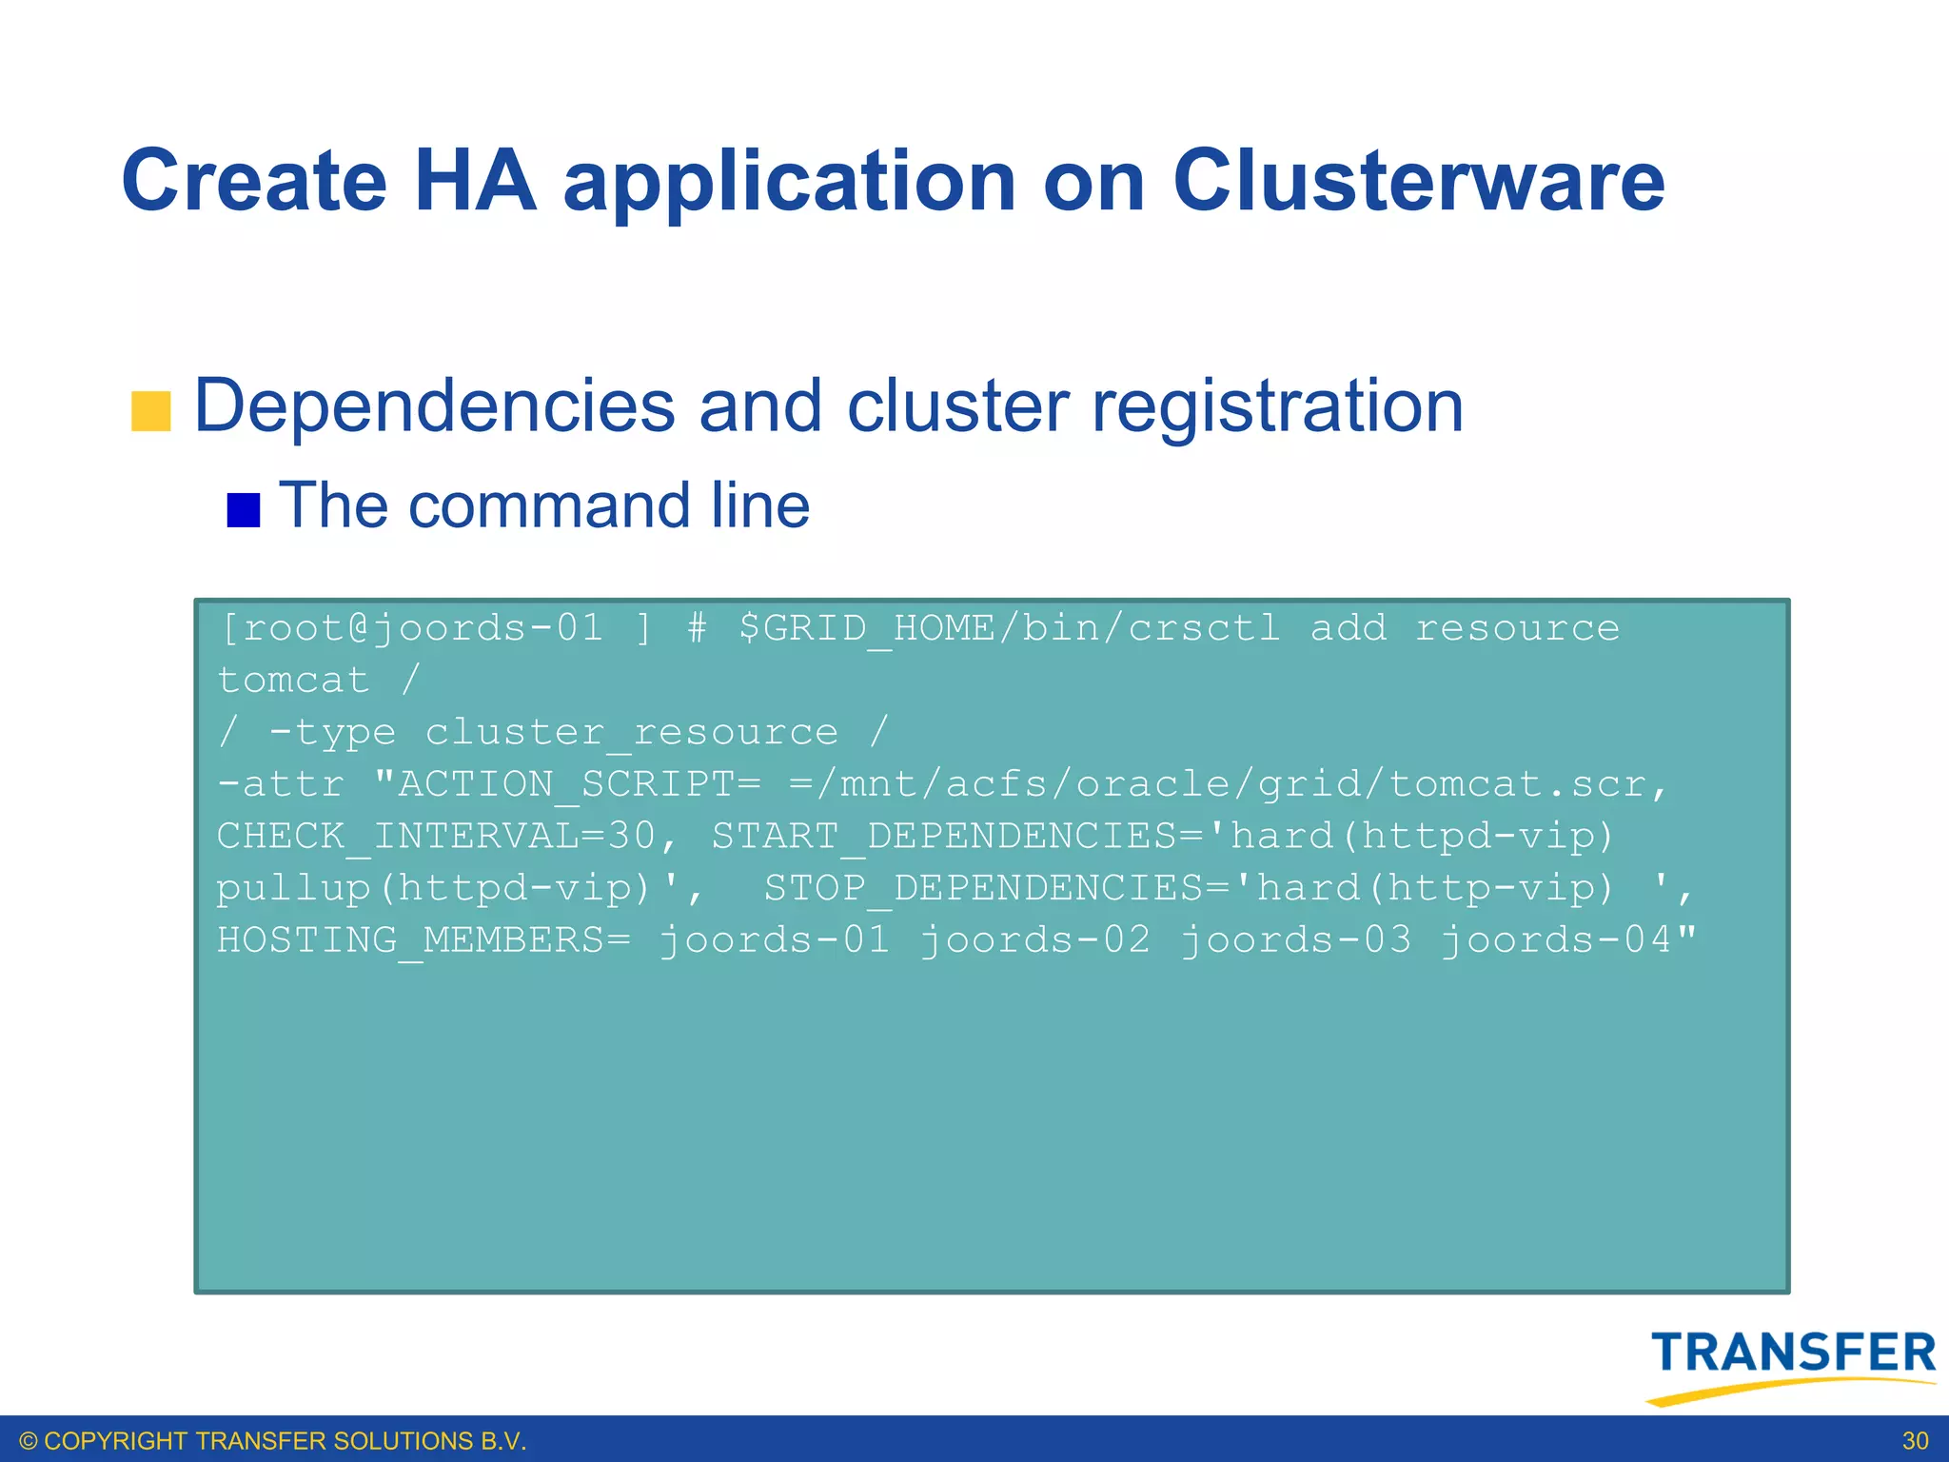Click the '[root@joords-01 ] #' prompt line
1949x1462 pixels.
919,628
